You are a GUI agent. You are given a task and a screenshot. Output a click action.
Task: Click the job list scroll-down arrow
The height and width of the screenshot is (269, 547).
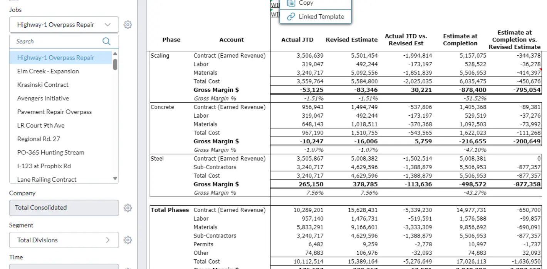coord(115,178)
